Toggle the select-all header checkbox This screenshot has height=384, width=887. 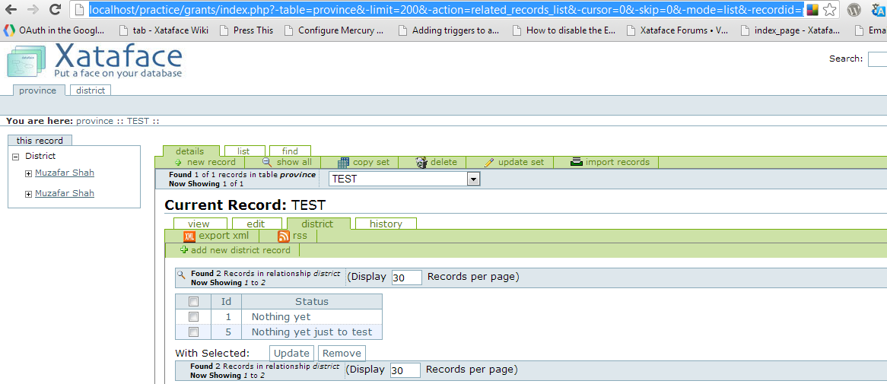pyautogui.click(x=193, y=301)
